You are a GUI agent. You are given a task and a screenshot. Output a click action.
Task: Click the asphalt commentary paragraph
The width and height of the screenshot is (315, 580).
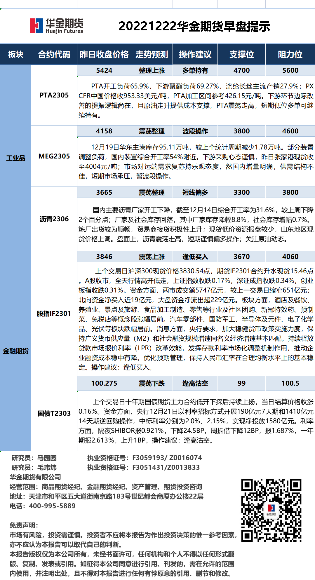point(196,224)
